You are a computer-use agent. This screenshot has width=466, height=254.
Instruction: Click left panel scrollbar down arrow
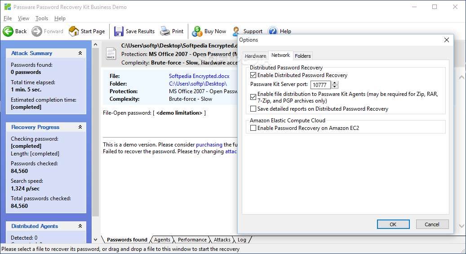(x=95, y=240)
